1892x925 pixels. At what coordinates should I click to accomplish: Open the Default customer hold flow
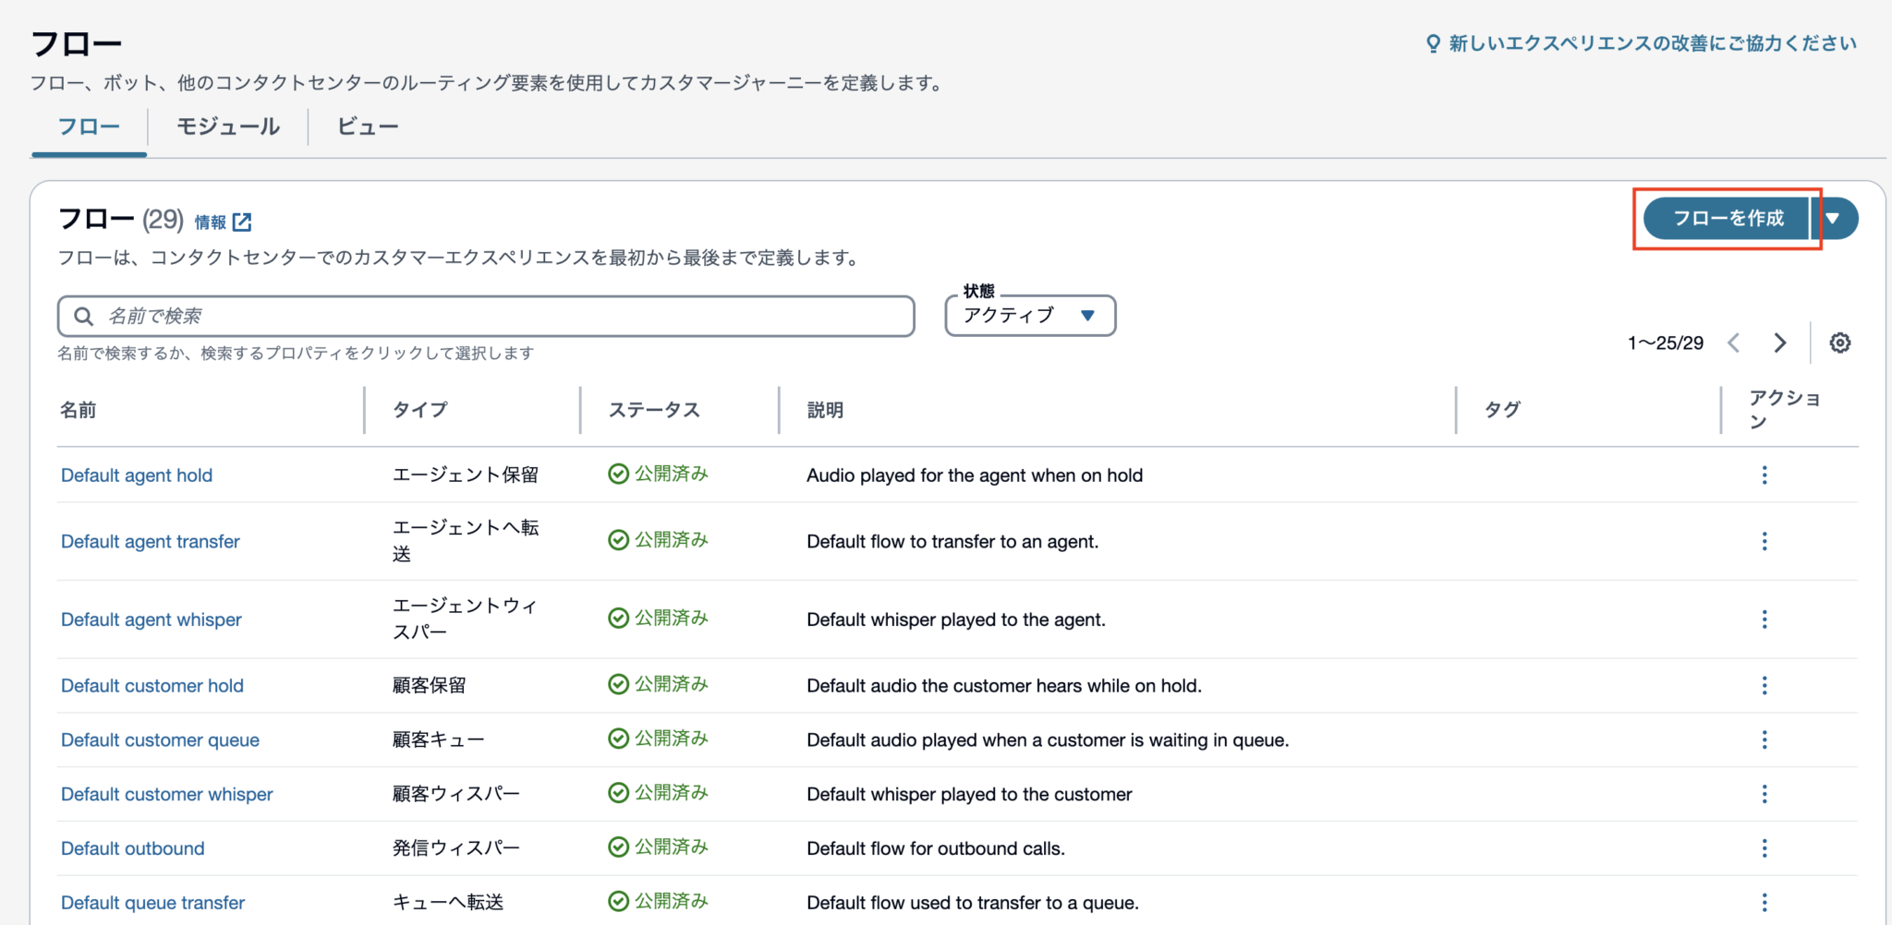point(152,685)
